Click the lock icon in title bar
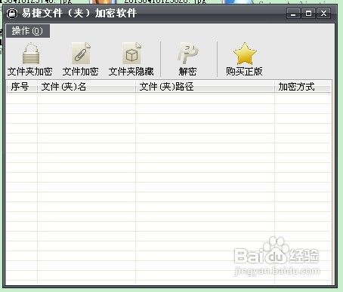The height and width of the screenshot is (292, 343). pyautogui.click(x=12, y=13)
